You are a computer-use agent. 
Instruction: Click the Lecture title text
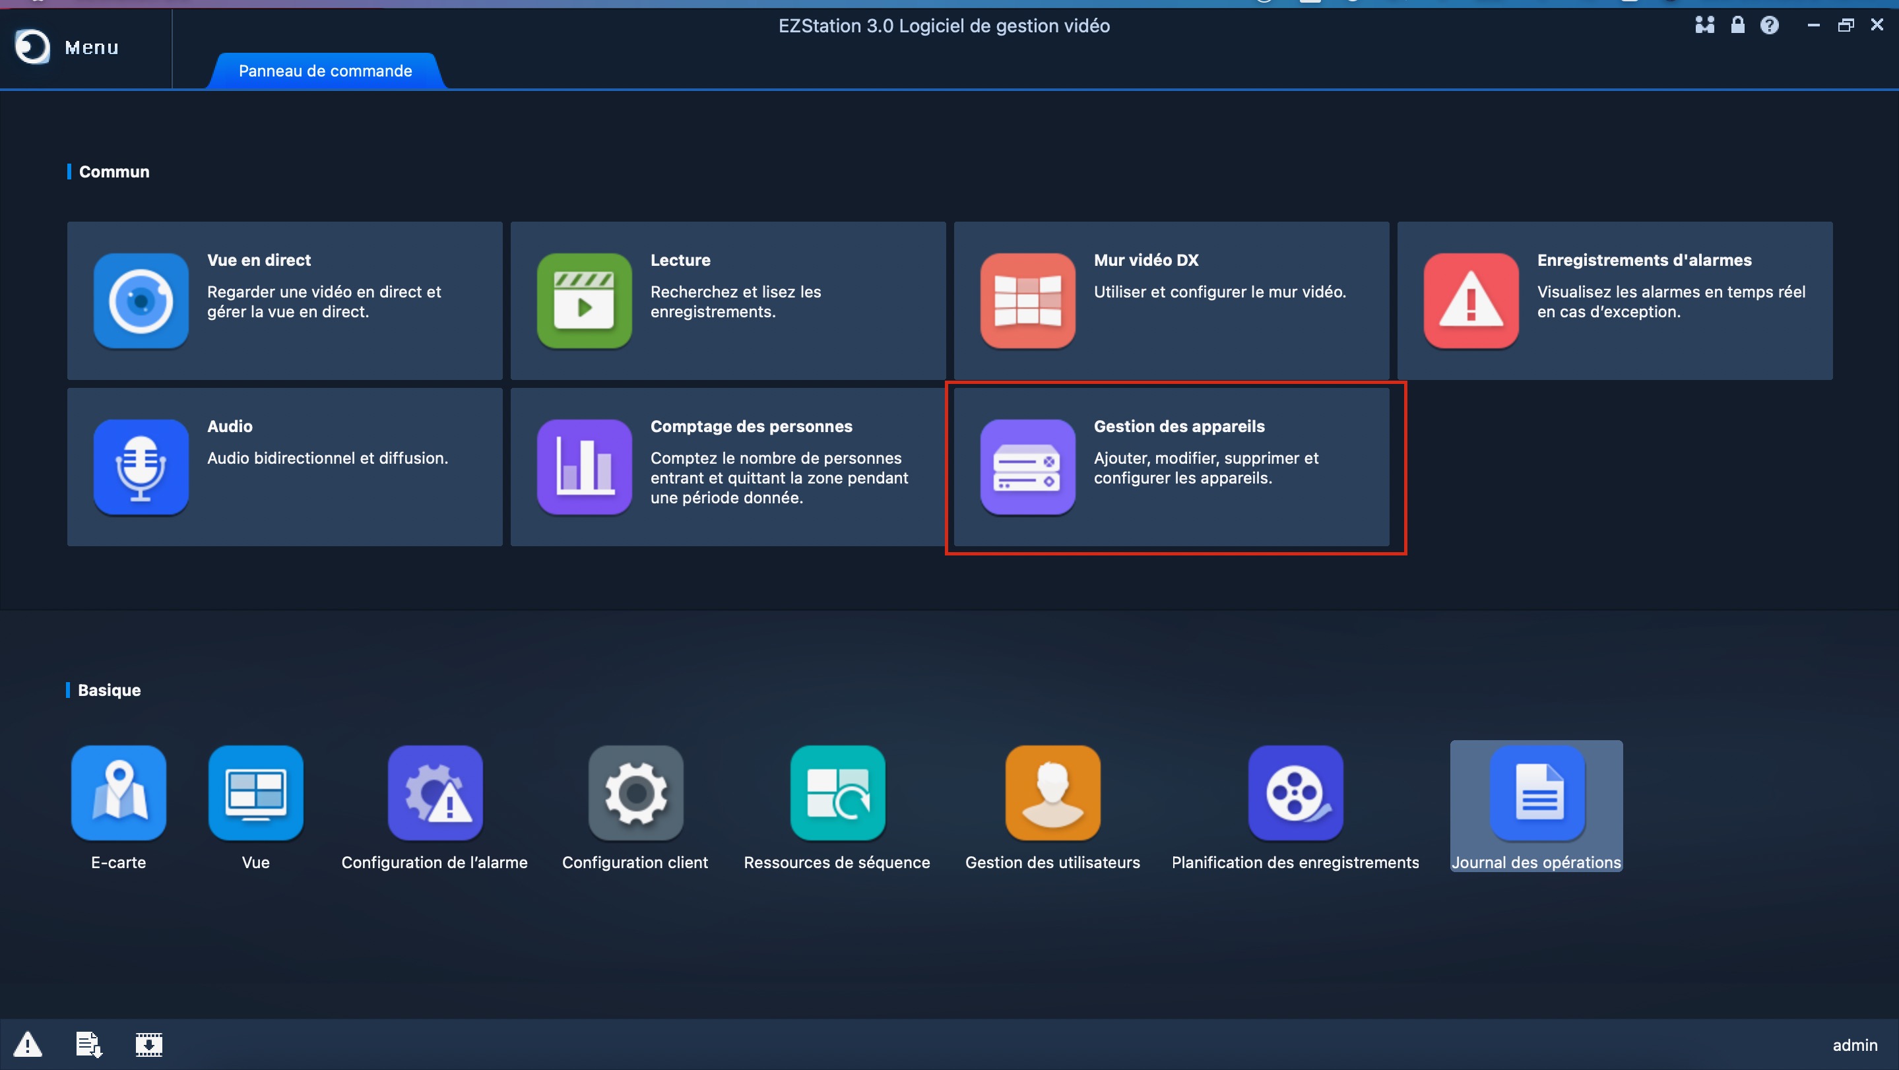680,260
